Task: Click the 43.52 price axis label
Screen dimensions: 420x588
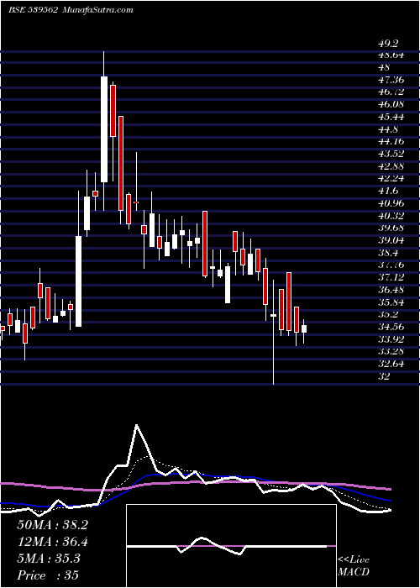Action: point(391,154)
